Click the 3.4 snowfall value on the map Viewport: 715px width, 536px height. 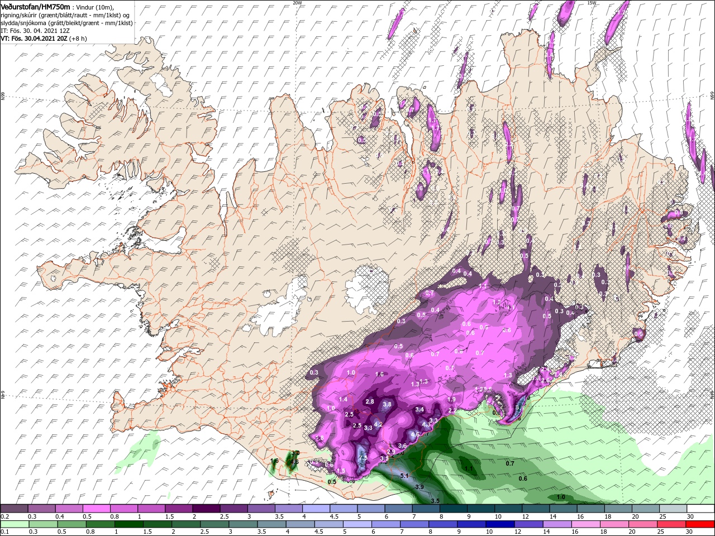tap(420, 409)
